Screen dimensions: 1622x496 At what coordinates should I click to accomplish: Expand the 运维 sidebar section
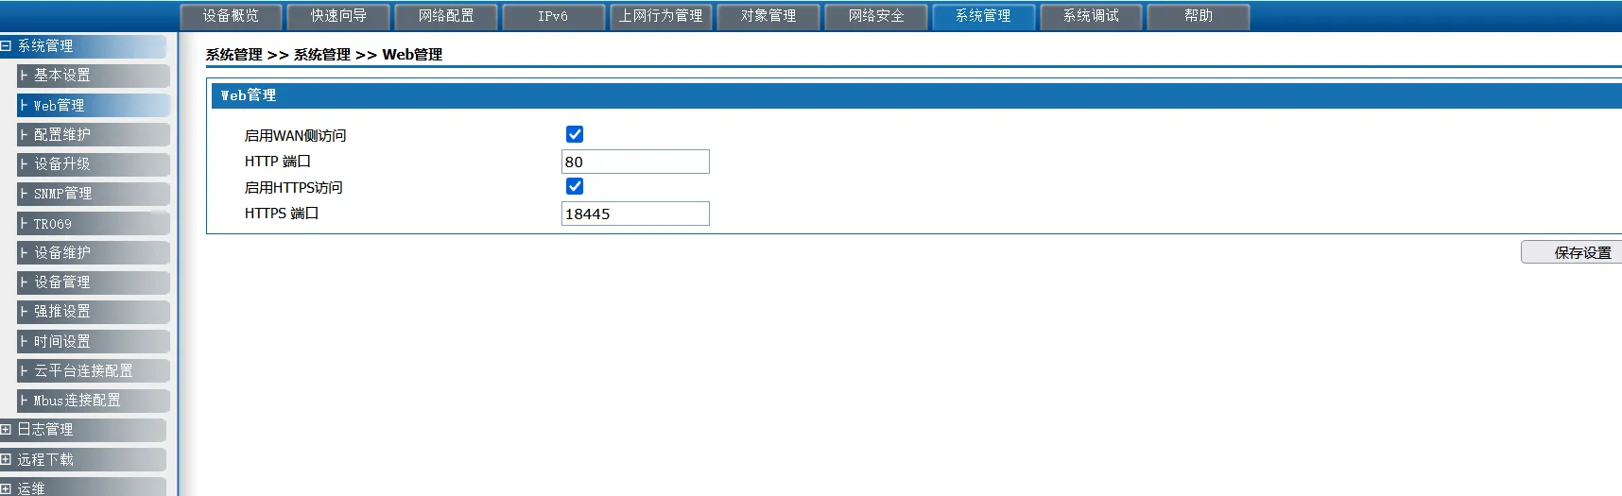pyautogui.click(x=83, y=487)
